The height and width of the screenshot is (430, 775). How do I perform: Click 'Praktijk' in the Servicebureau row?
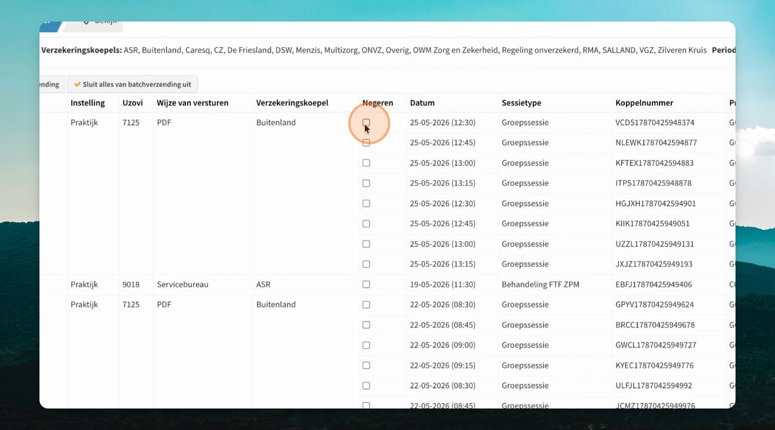coord(84,284)
